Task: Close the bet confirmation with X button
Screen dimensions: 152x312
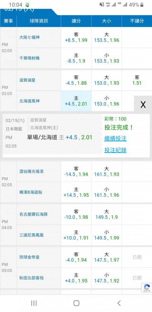Action: [x=143, y=104]
